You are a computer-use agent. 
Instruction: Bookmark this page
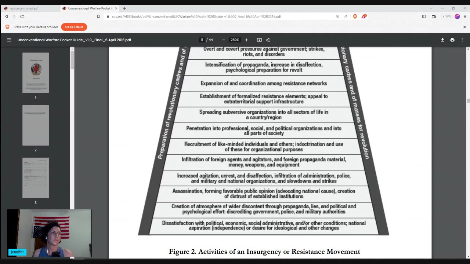point(98,16)
